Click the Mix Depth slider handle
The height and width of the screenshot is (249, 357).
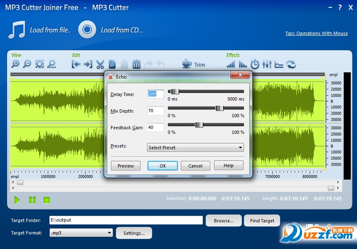coord(219,108)
